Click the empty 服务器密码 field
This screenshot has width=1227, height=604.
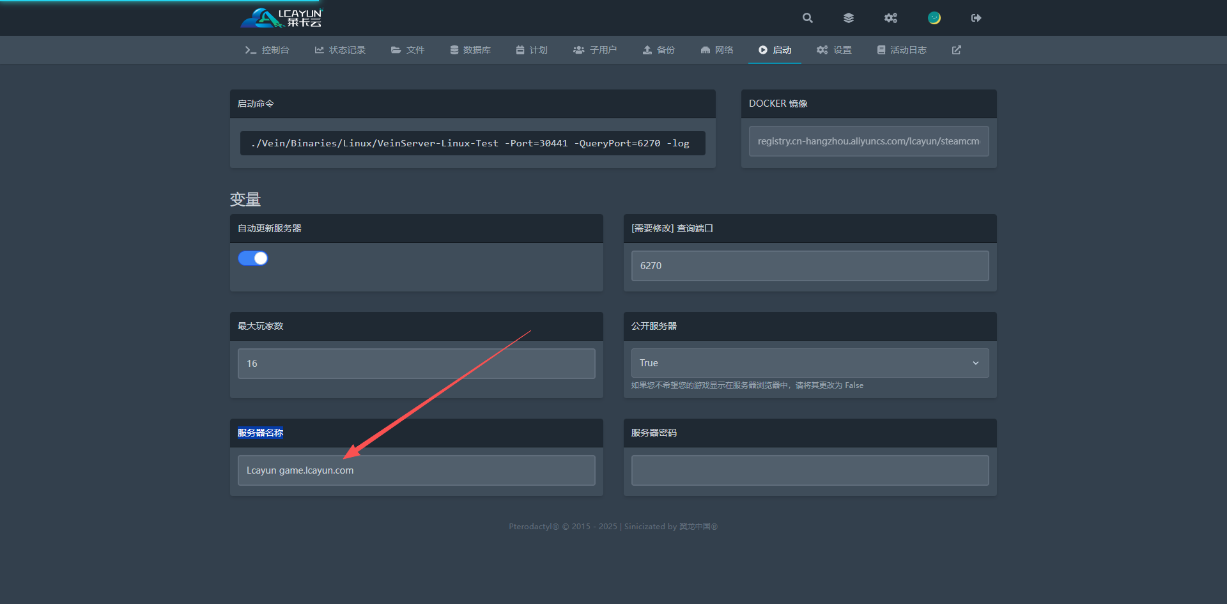(810, 470)
